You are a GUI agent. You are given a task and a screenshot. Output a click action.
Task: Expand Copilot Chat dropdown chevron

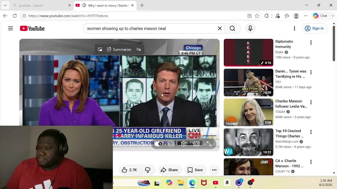[x=333, y=16]
